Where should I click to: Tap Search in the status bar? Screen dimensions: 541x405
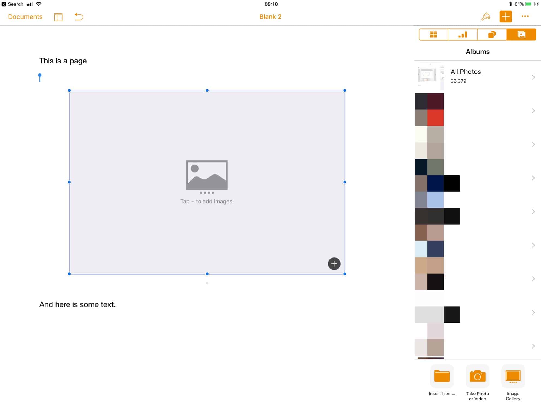[15, 4]
